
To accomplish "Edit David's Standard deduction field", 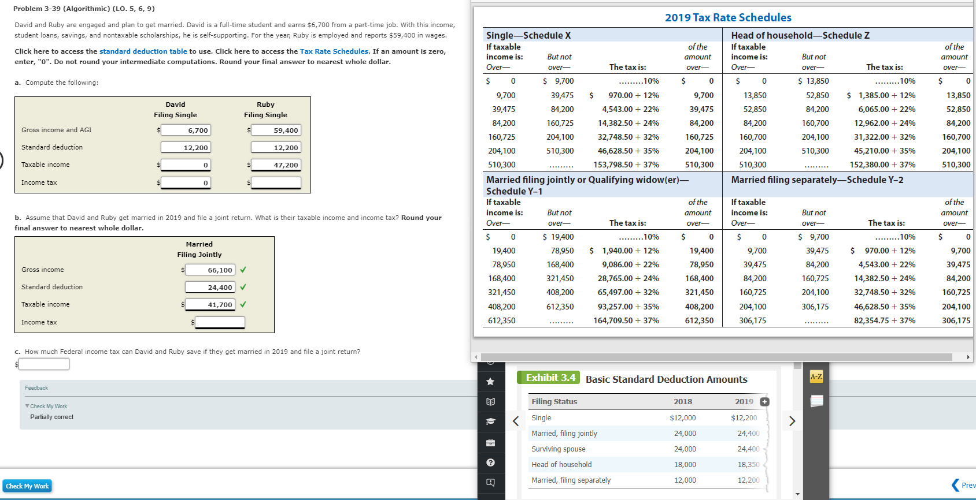I will tap(186, 148).
